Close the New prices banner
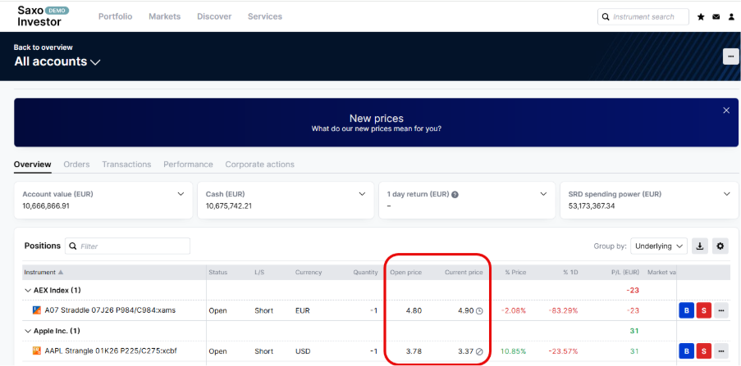The width and height of the screenshot is (741, 366). 725,110
